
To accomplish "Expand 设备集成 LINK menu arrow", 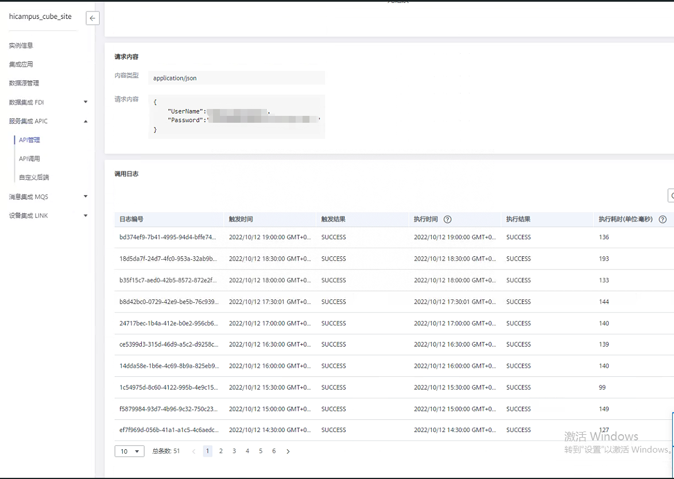I will click(x=86, y=216).
